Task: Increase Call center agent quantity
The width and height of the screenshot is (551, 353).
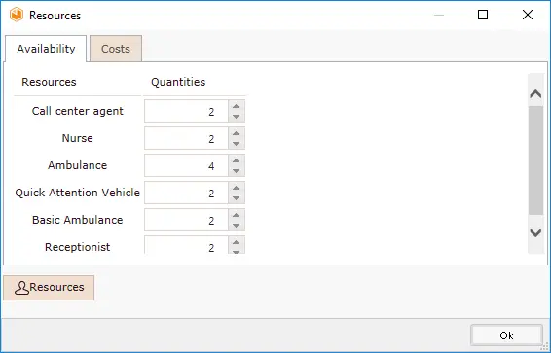Action: tap(237, 106)
